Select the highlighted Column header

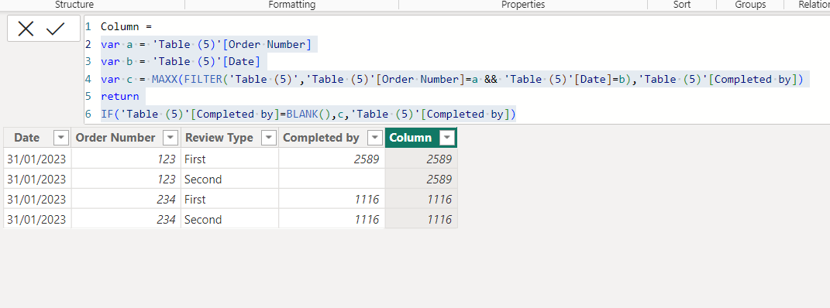coord(410,138)
